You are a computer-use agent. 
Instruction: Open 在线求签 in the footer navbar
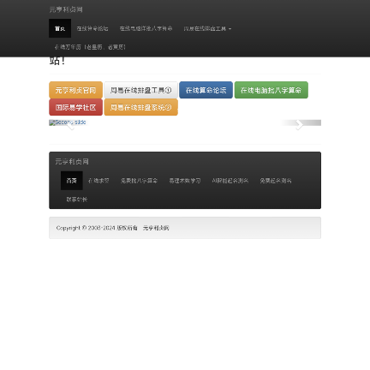tap(98, 181)
